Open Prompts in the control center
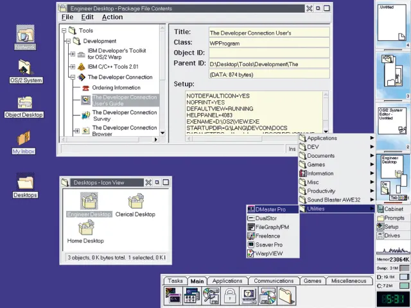This screenshot has height=308, width=411. pyautogui.click(x=393, y=218)
